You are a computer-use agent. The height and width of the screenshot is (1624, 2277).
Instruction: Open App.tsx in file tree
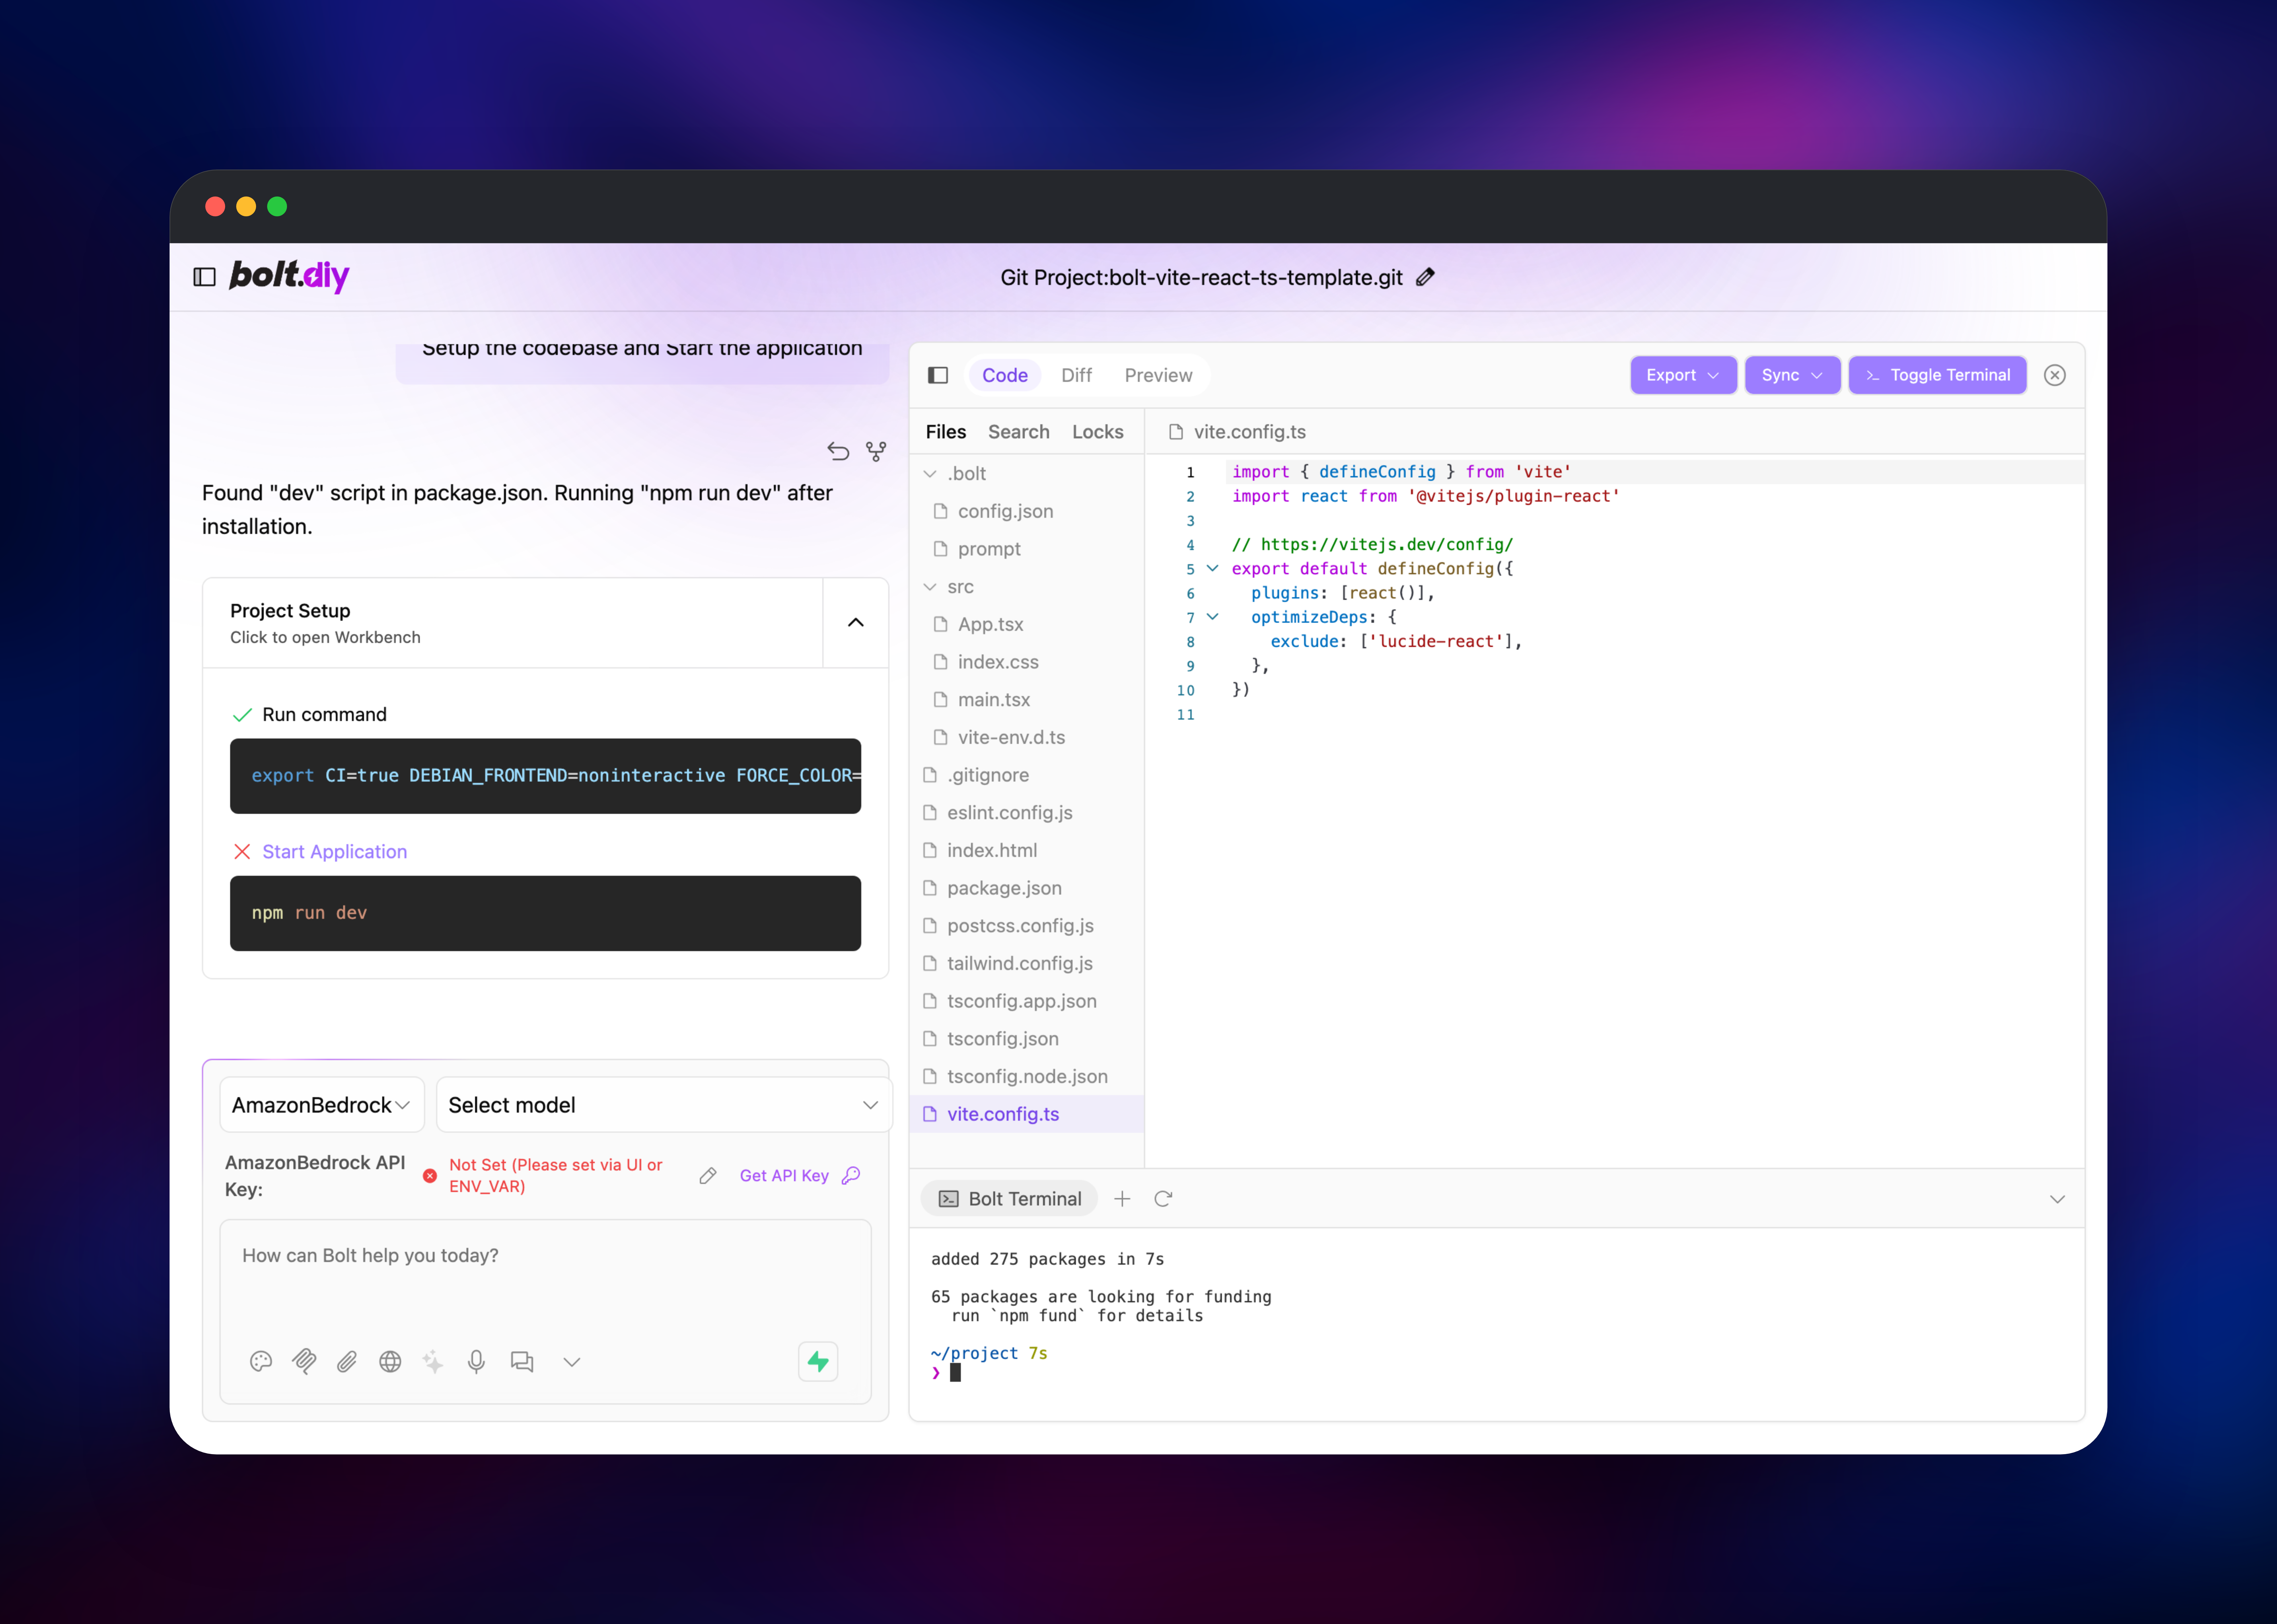(1027, 624)
